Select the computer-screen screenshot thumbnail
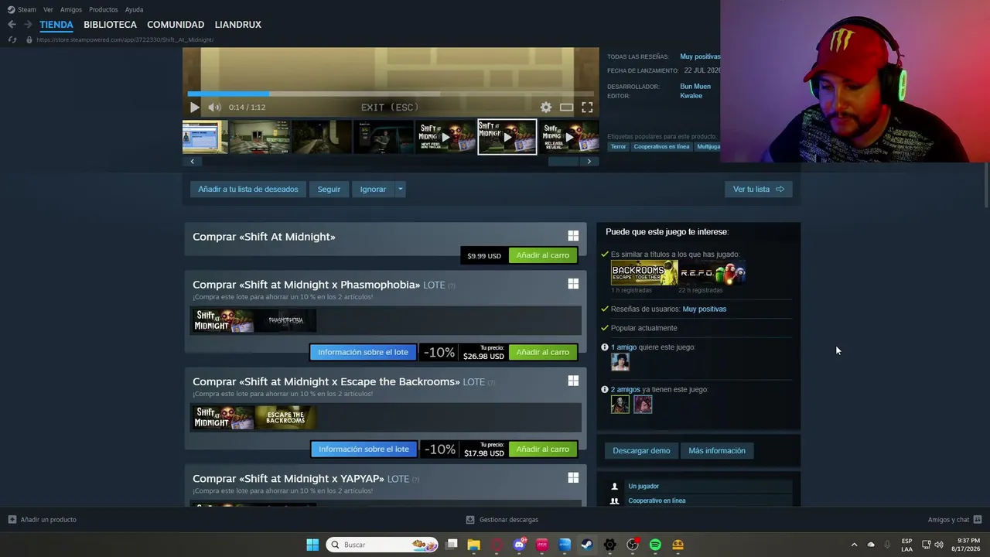 pyautogui.click(x=205, y=137)
